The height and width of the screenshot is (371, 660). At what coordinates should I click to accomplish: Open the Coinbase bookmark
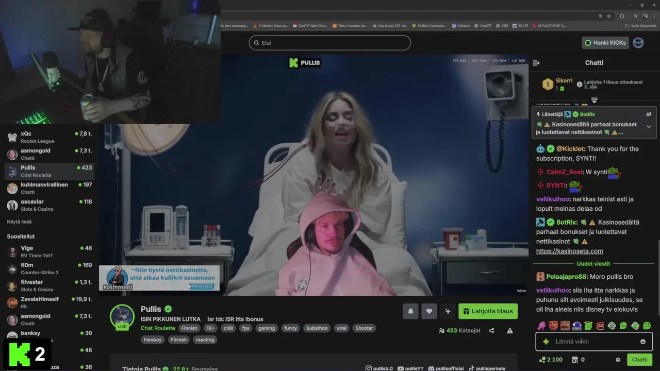click(461, 25)
